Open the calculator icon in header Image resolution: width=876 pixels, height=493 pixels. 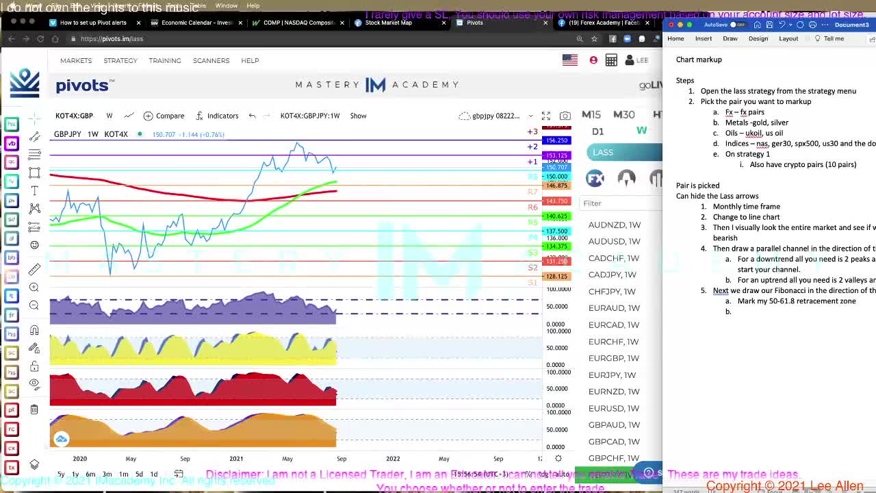(x=611, y=60)
